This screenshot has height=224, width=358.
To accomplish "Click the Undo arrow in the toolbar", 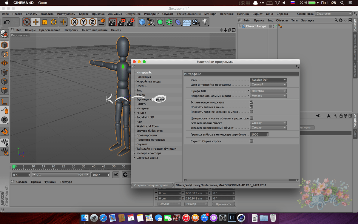I will 7,22.
